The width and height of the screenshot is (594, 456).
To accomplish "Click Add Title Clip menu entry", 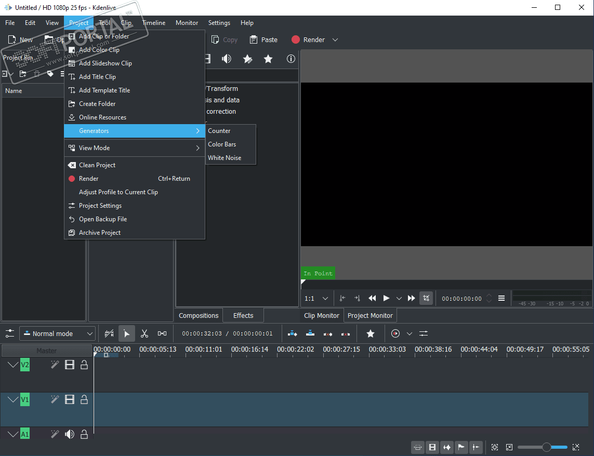I will [135, 76].
